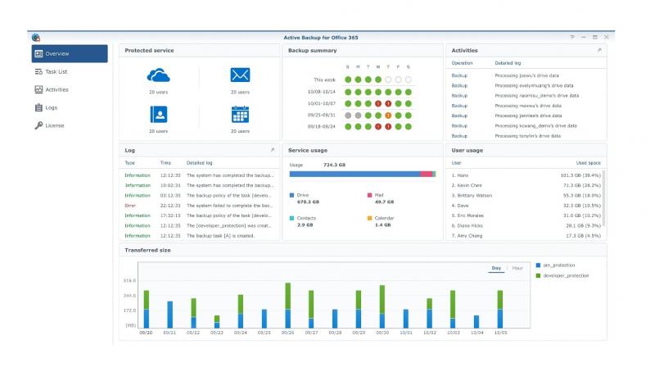This screenshot has height=367, width=655.
Task: Click the Contacts usage teal legend swatch
Action: [291, 218]
